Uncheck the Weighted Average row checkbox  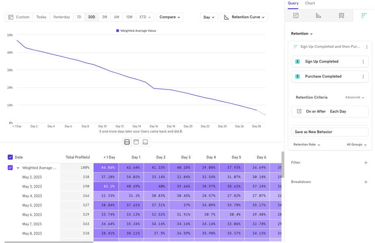[10, 168]
